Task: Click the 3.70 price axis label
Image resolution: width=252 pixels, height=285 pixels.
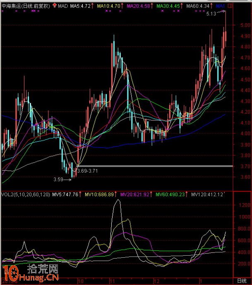Action: (x=245, y=166)
